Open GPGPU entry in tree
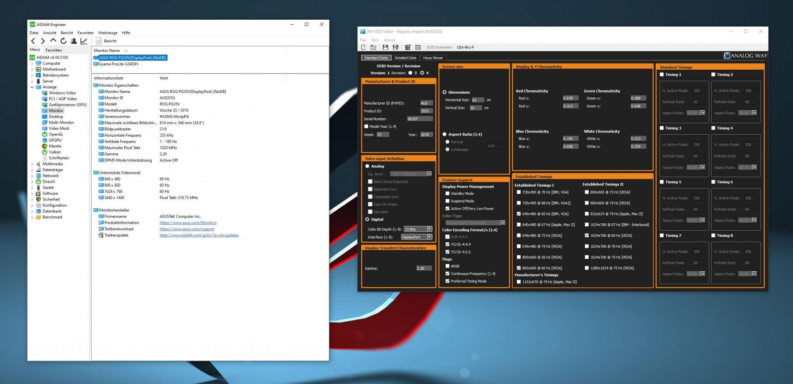This screenshot has height=384, width=793. click(x=55, y=140)
